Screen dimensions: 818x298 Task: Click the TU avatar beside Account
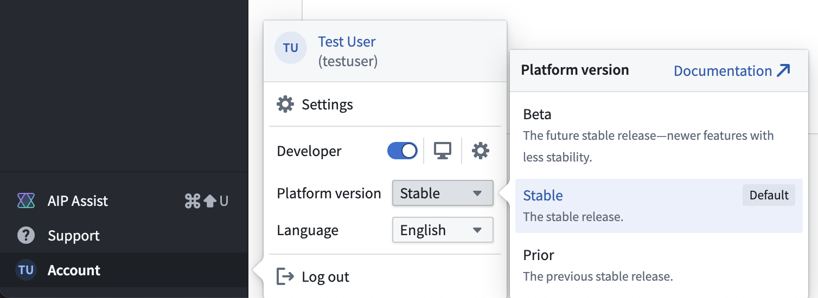(25, 270)
